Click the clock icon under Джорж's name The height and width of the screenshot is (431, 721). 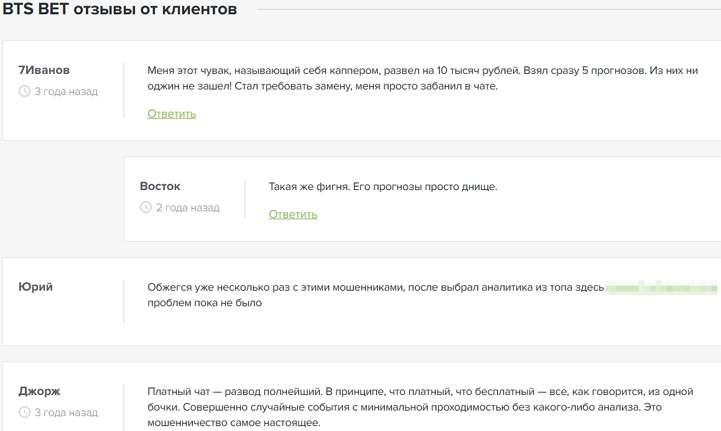tap(25, 412)
